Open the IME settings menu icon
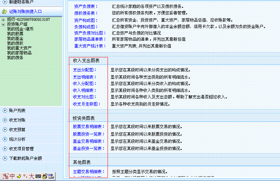The height and width of the screenshot is (181, 280). pos(51,176)
